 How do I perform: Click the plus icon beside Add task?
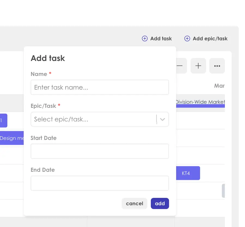click(145, 38)
